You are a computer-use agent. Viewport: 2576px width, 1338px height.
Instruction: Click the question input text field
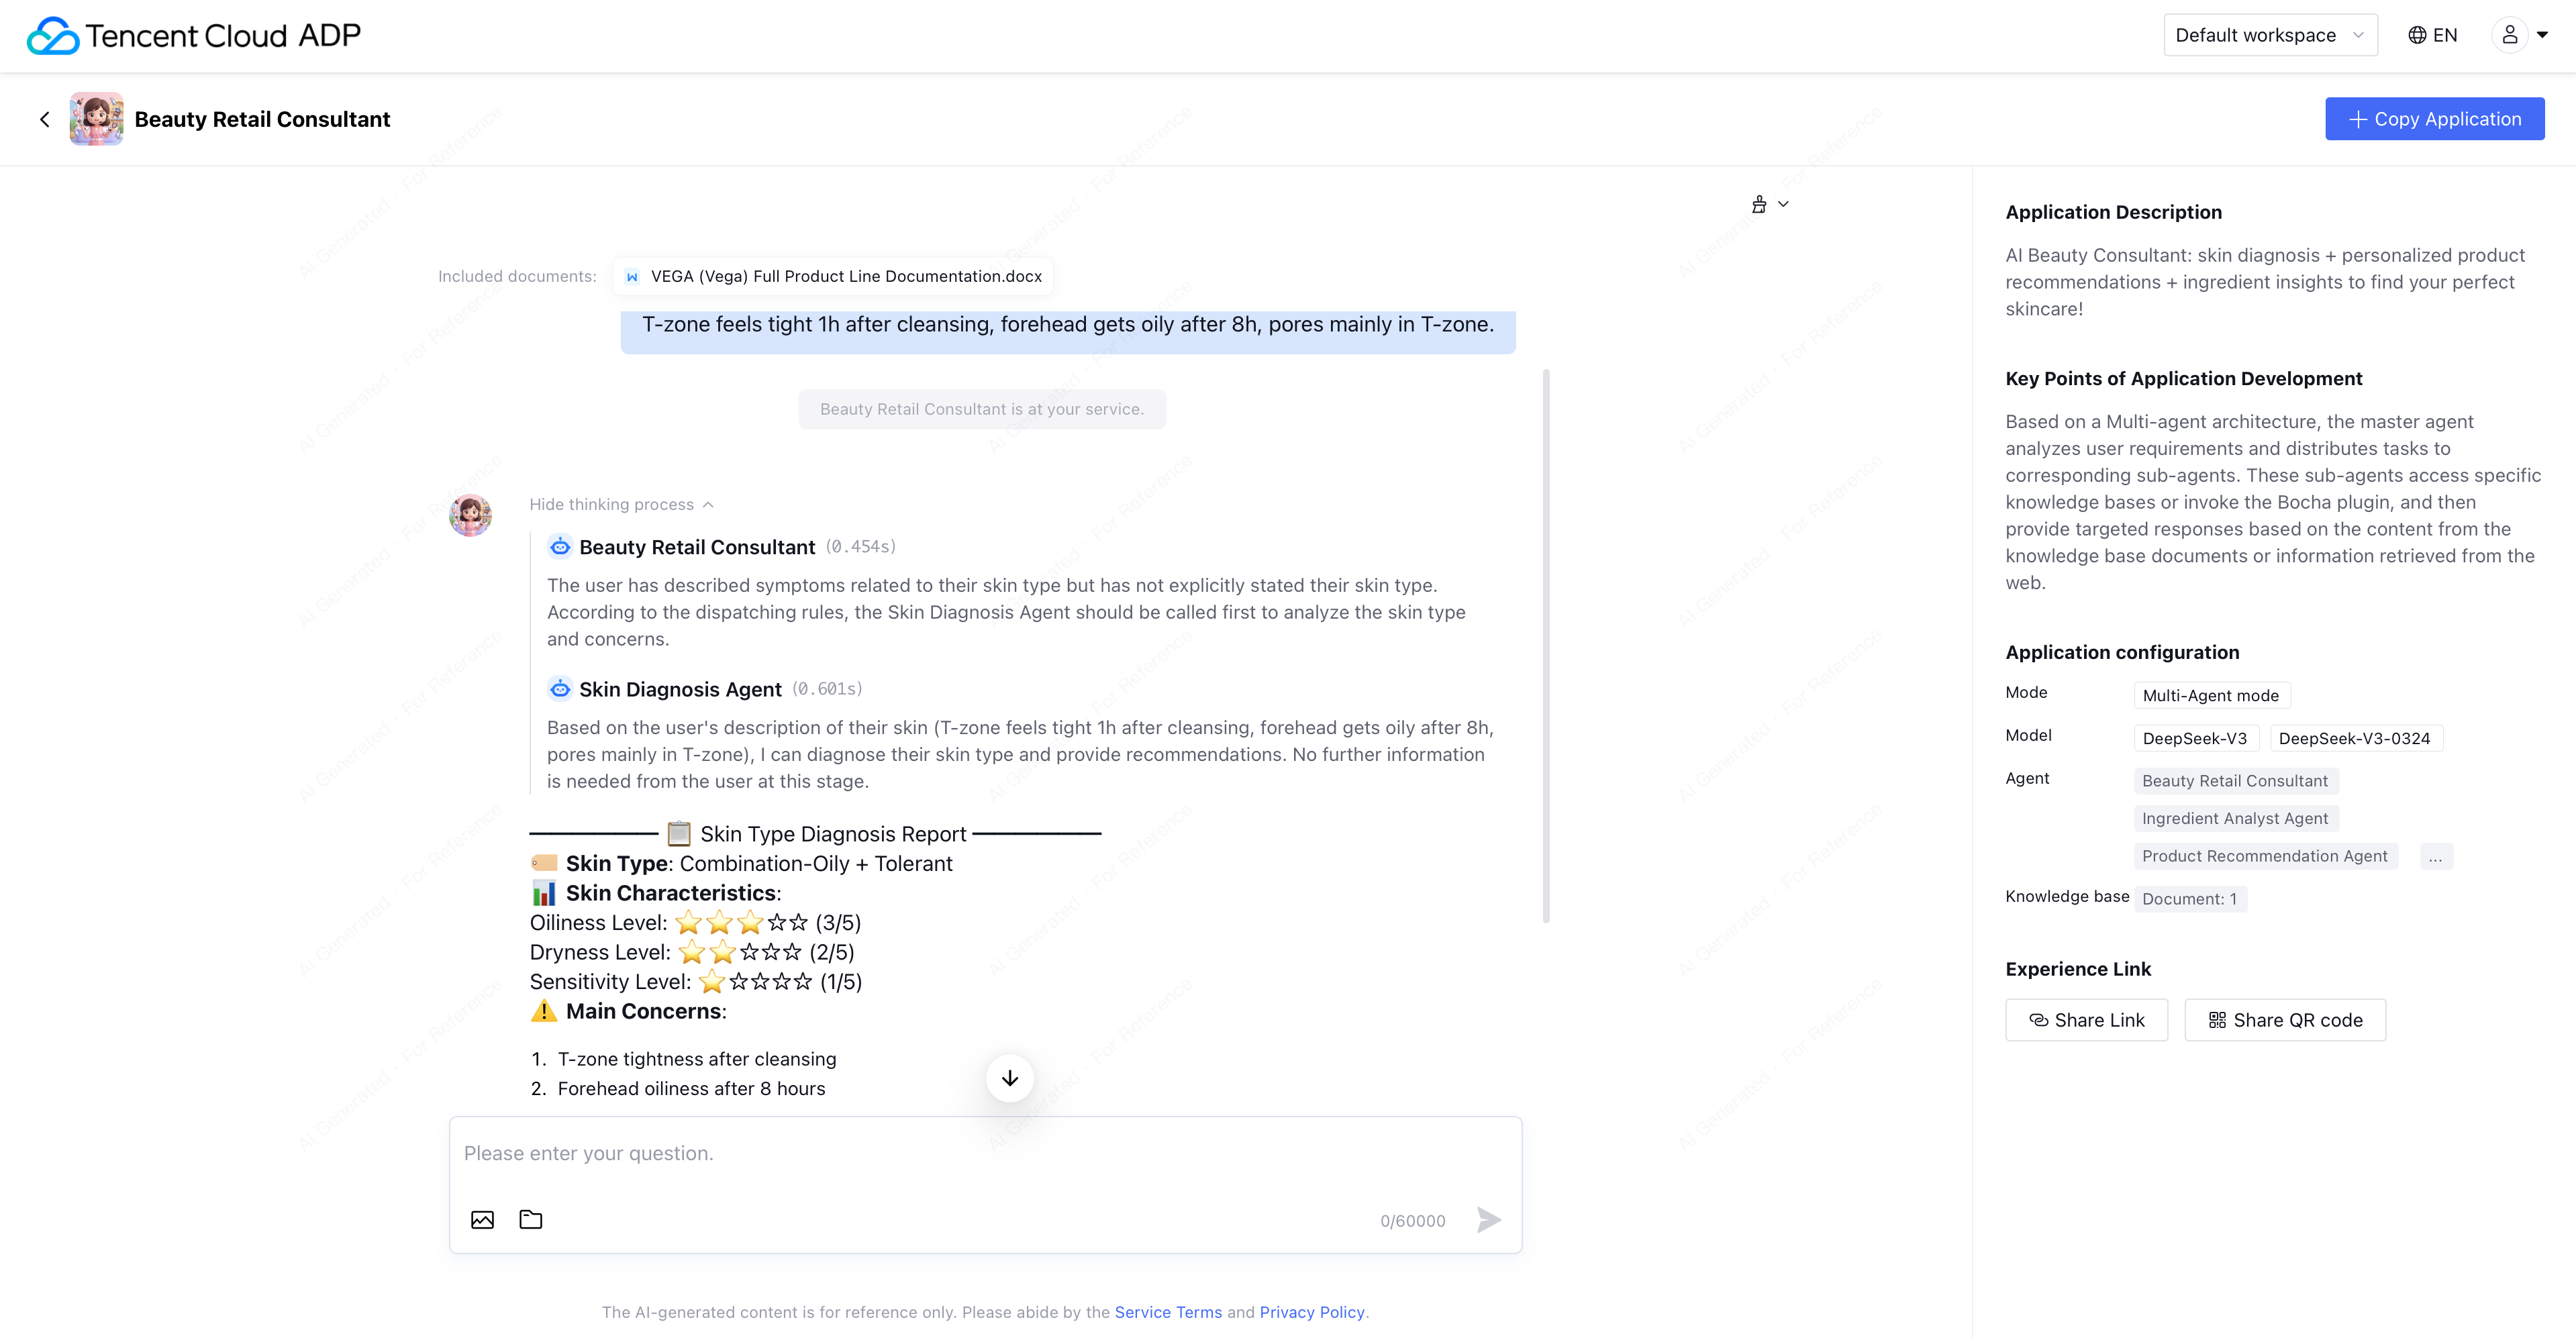(x=985, y=1153)
